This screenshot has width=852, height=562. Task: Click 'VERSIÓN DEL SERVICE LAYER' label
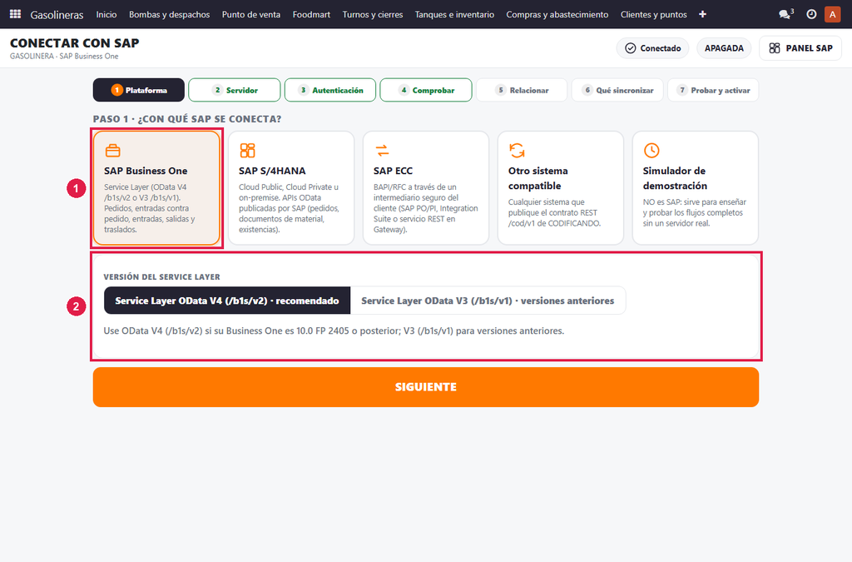162,276
